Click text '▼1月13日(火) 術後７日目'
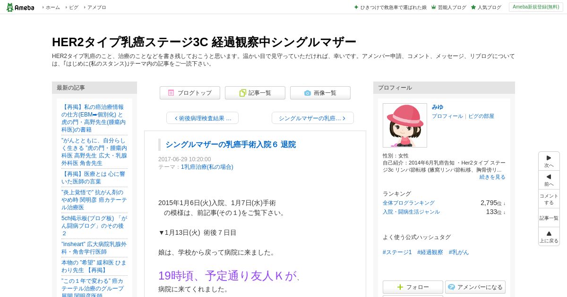Viewport: 567px width, 297px height. tap(198, 232)
